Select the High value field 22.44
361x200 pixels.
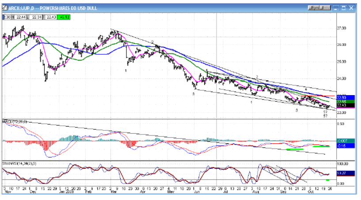20,17
